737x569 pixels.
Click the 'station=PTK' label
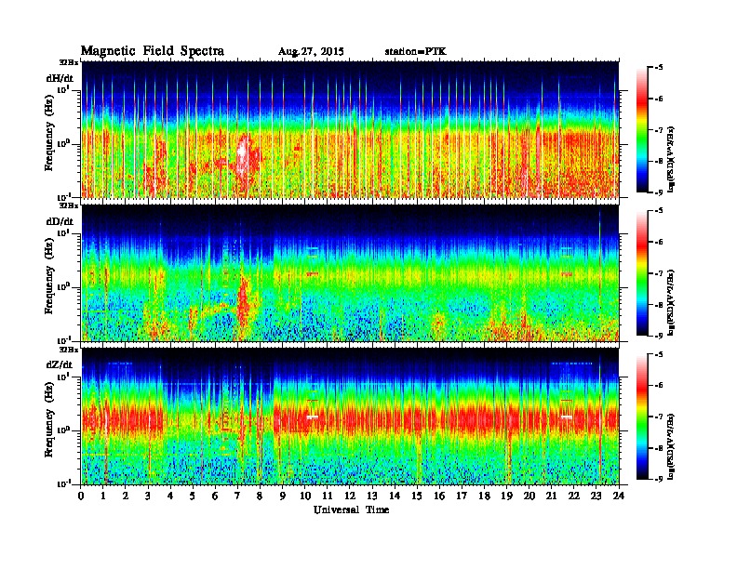pyautogui.click(x=415, y=51)
